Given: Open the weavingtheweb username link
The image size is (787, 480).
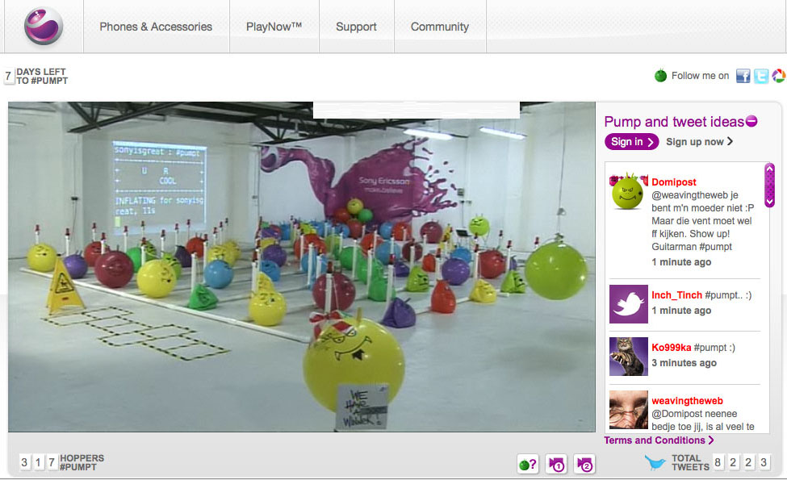Looking at the screenshot, I should click(x=687, y=401).
